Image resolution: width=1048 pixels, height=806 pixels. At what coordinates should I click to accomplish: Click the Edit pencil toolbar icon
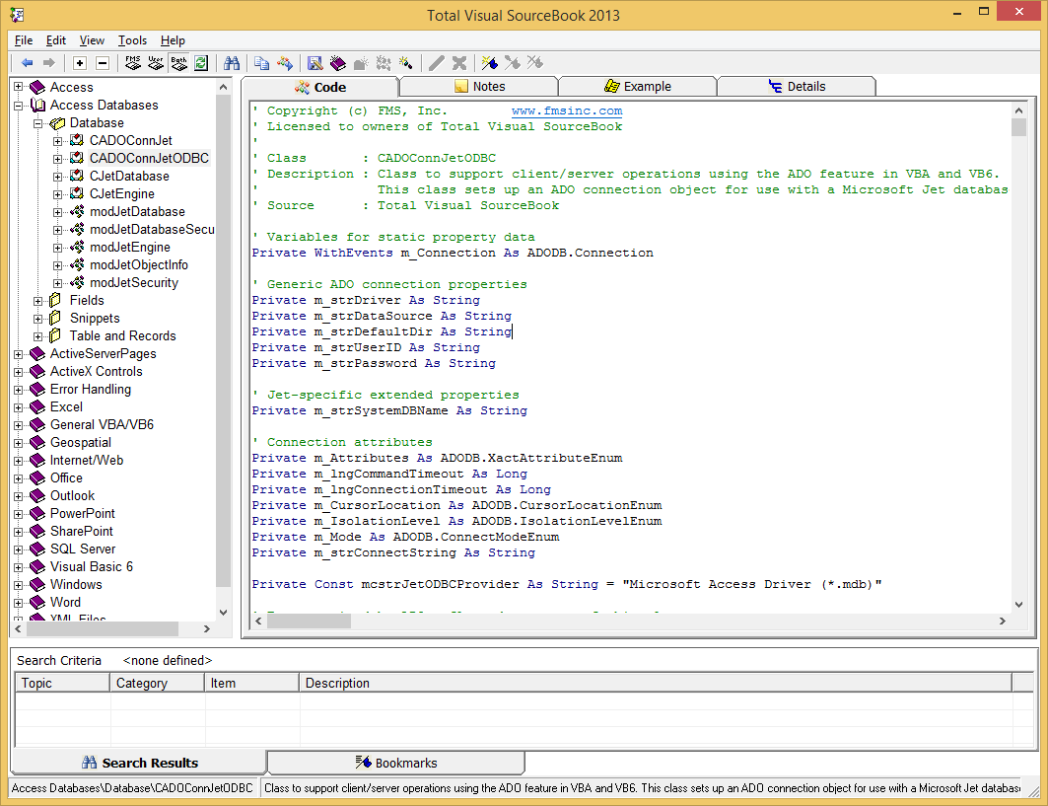[437, 63]
